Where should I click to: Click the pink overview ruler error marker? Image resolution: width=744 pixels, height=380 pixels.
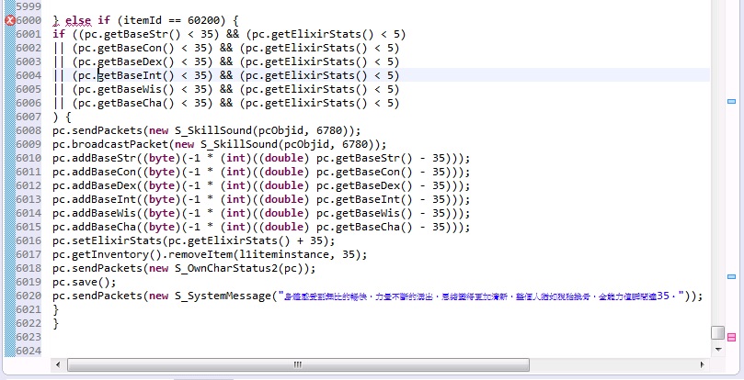[731, 338]
